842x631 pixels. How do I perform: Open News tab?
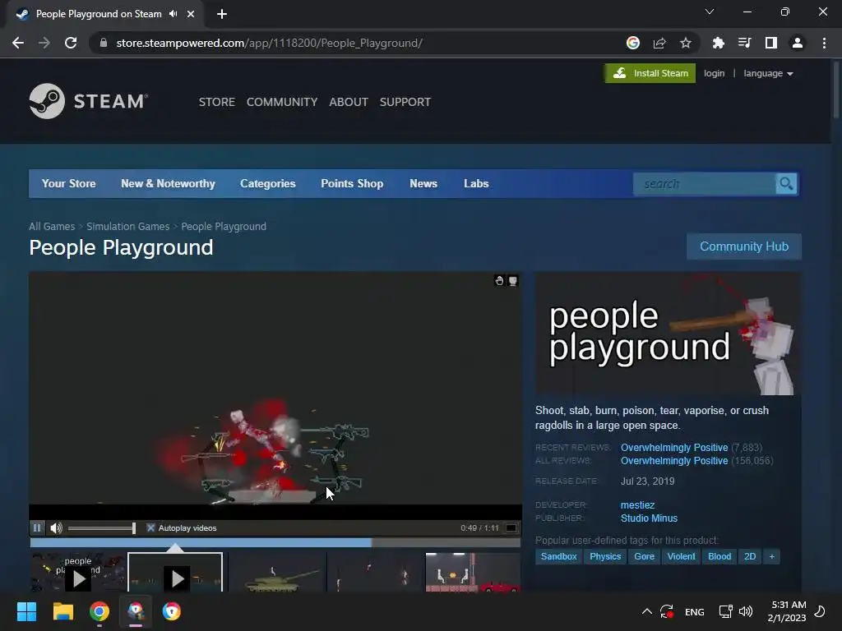click(423, 183)
